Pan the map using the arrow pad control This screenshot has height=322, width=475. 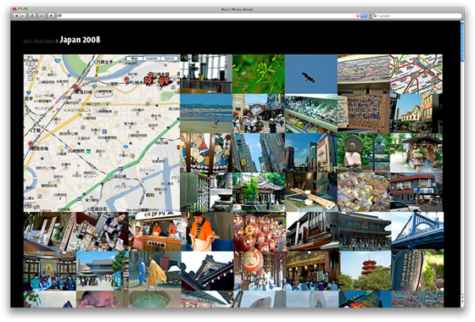(30, 64)
